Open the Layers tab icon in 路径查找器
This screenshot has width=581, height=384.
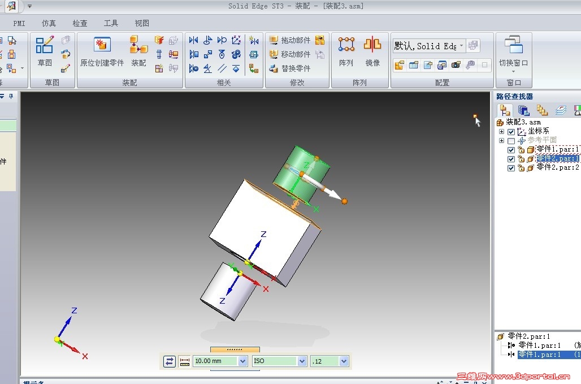pos(561,110)
